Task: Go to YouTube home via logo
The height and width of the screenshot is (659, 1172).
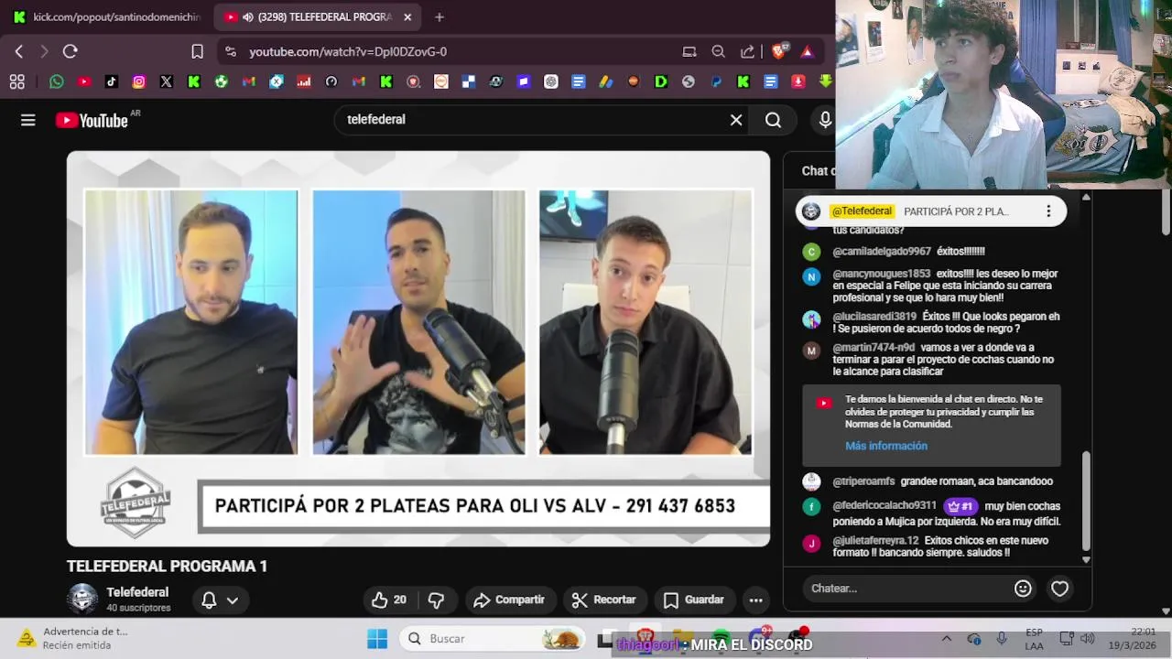Action: [92, 120]
